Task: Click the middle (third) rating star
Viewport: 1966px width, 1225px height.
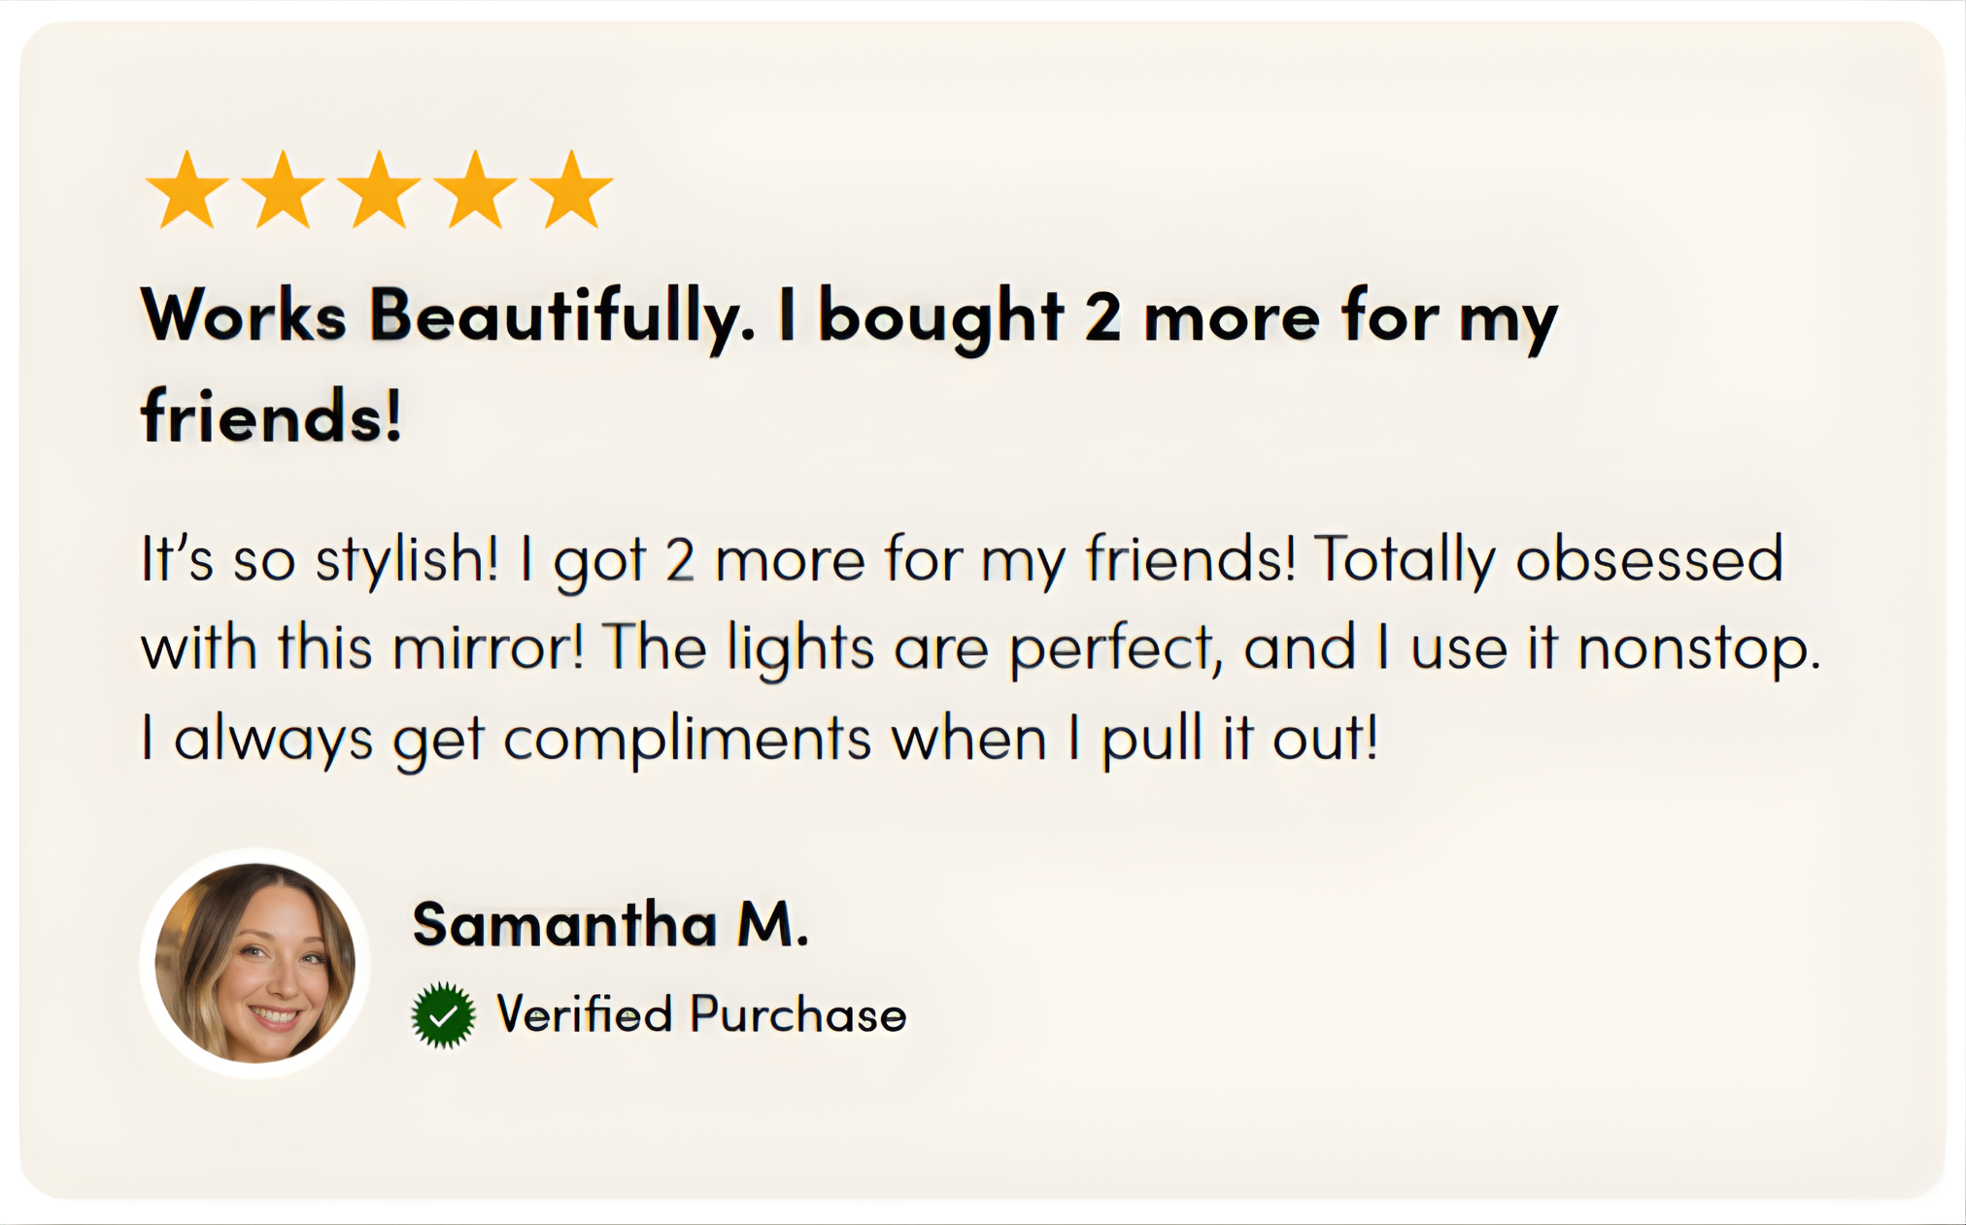Action: pyautogui.click(x=379, y=192)
